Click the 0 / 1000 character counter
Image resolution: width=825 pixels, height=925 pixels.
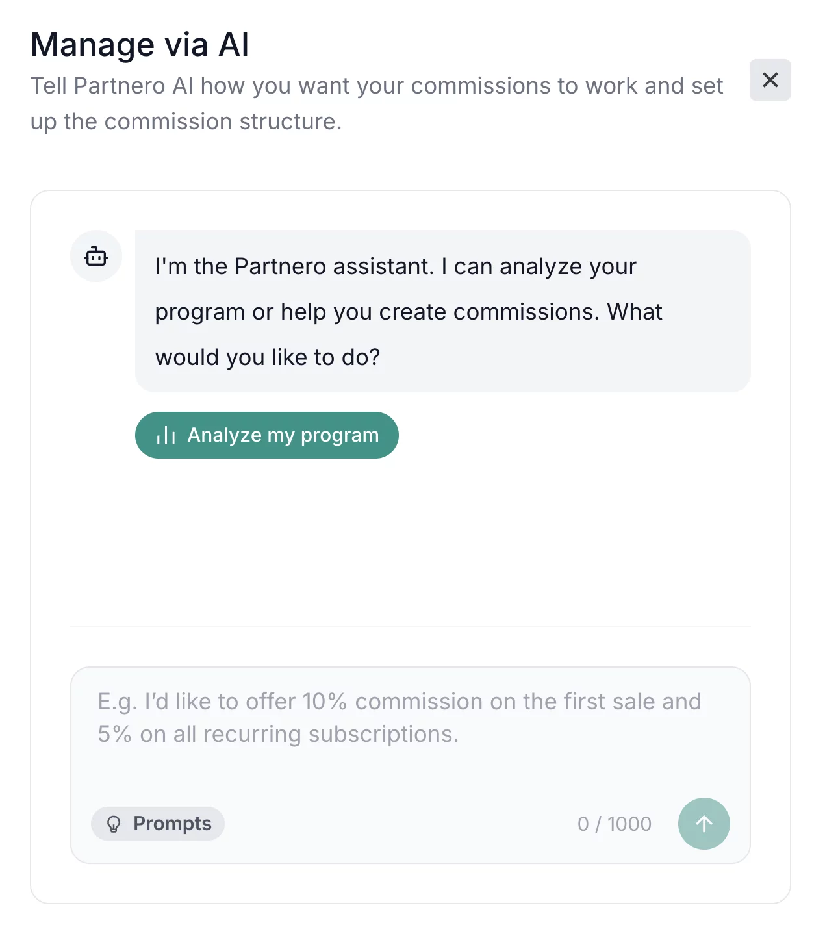coord(614,824)
